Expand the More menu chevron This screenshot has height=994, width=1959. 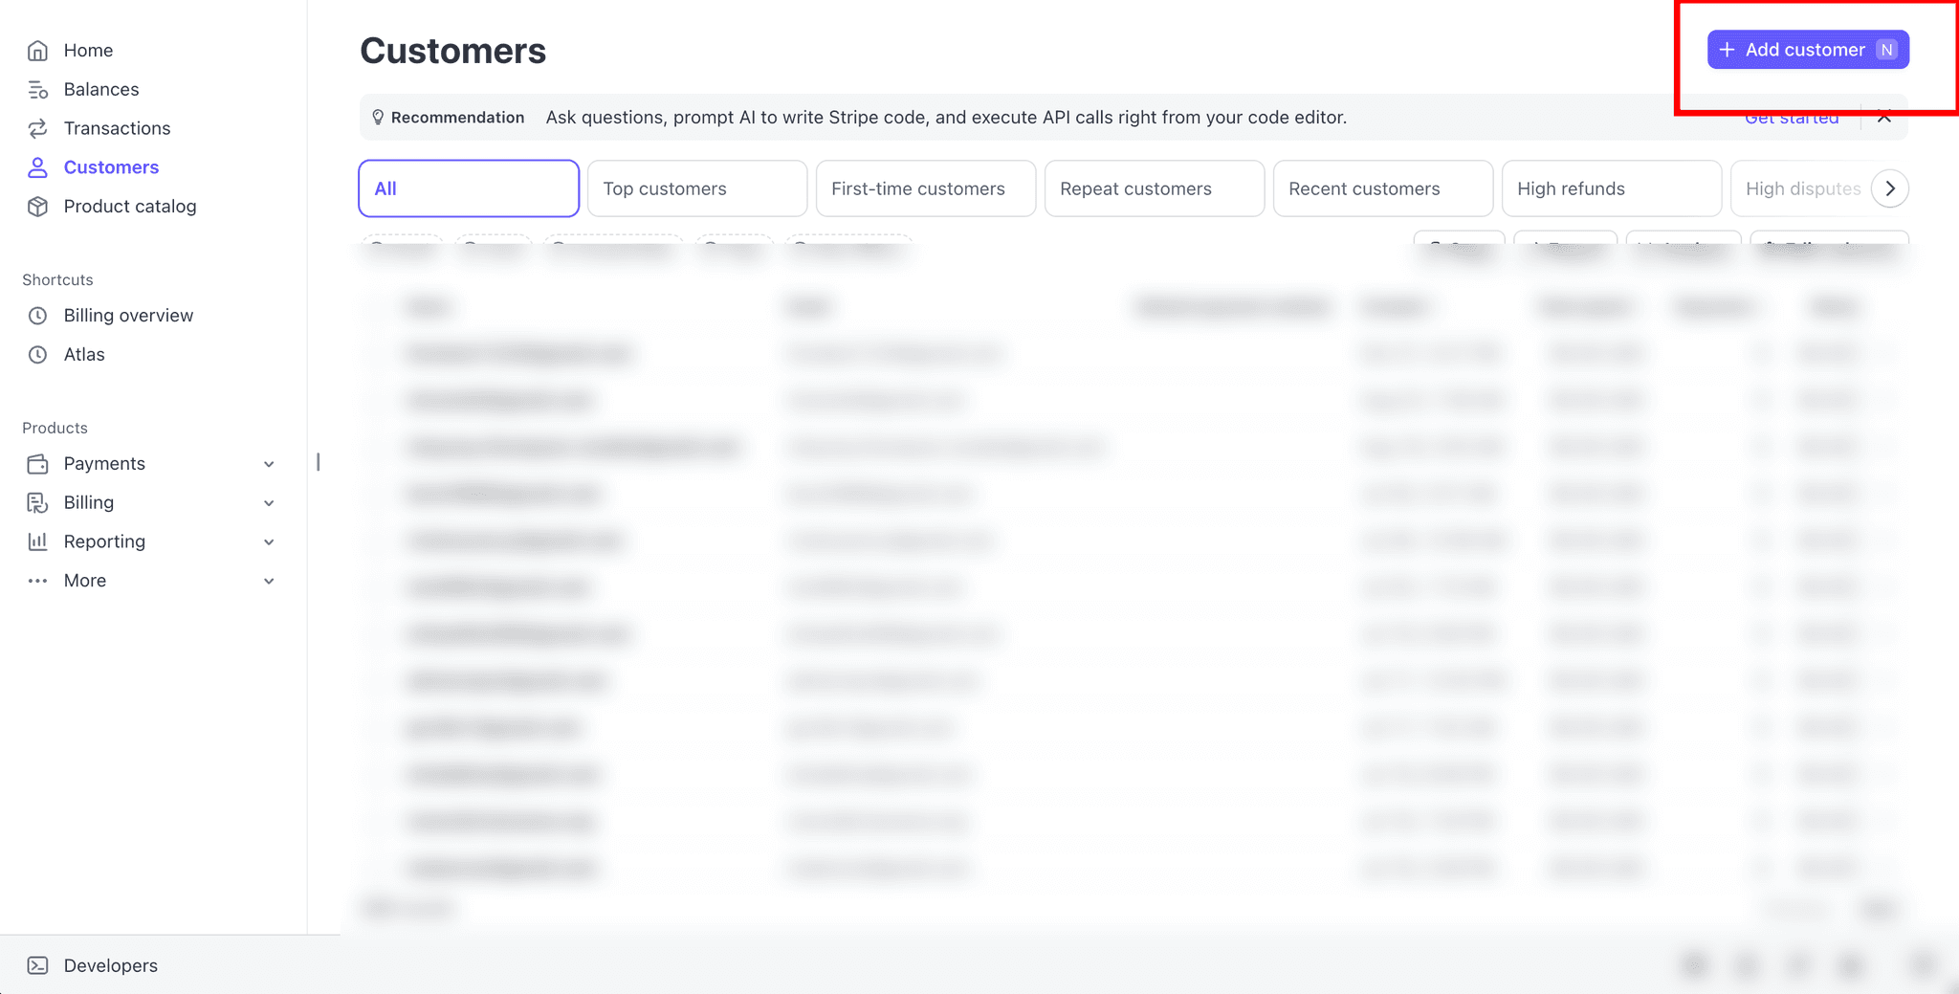coord(269,581)
